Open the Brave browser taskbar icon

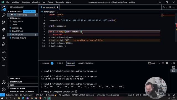tap(40, 98)
